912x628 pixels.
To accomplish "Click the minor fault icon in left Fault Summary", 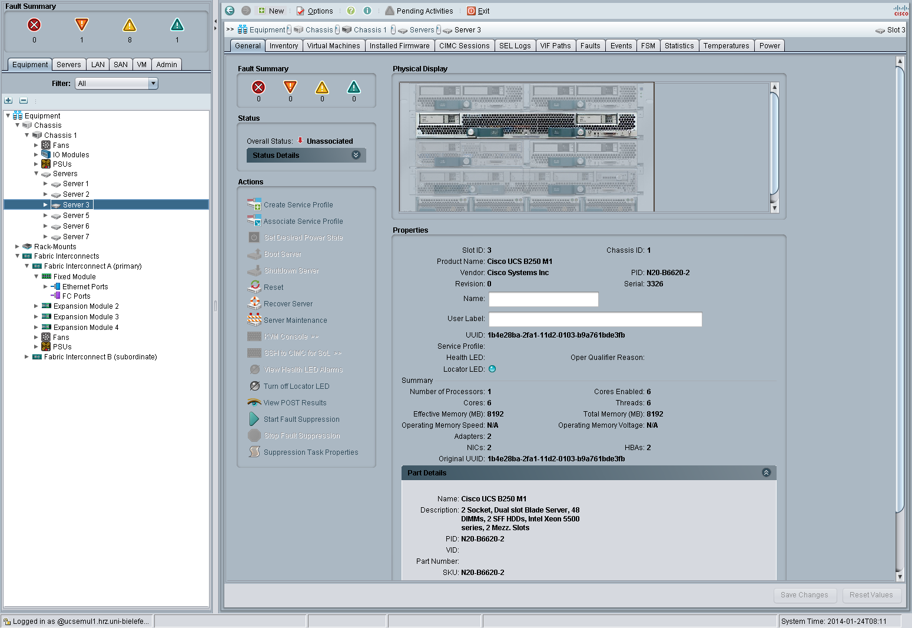I will pos(130,25).
